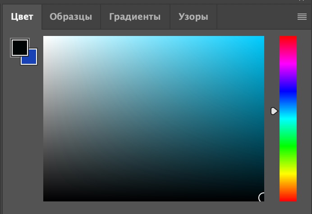Screen dimensions: 312x214
Task: Click the circular picker marker in color field
Action: coord(262,197)
